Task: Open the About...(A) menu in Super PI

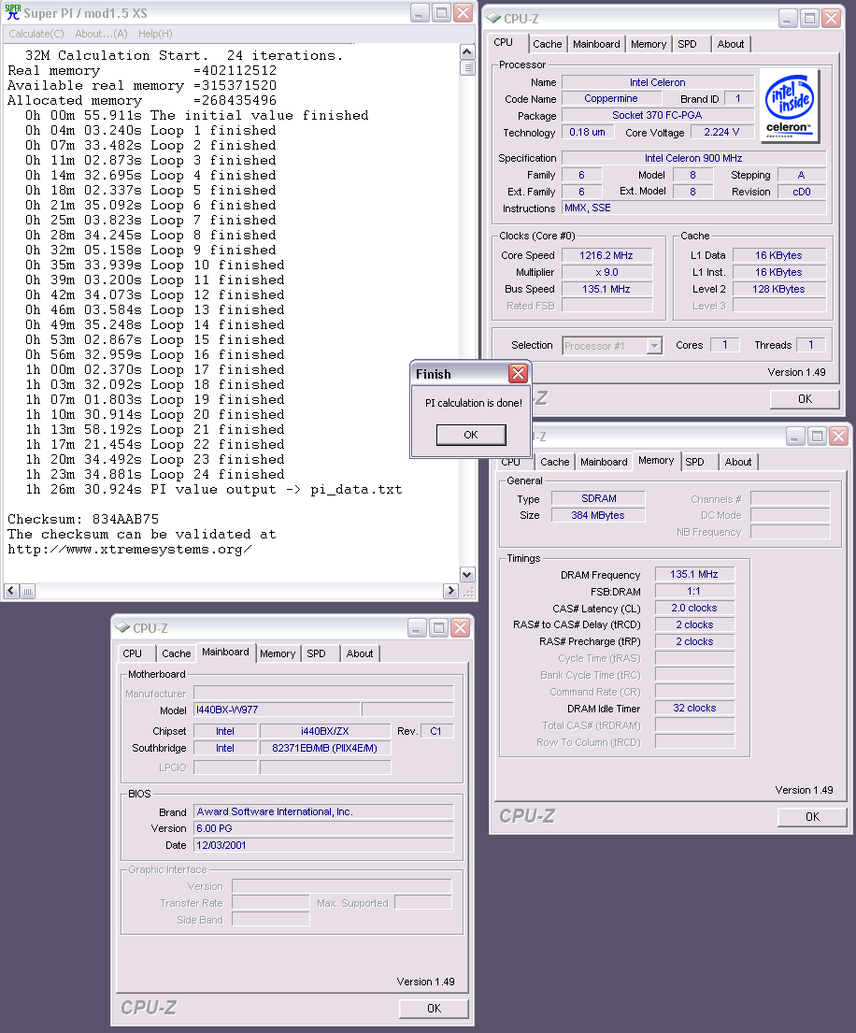Action: (102, 34)
